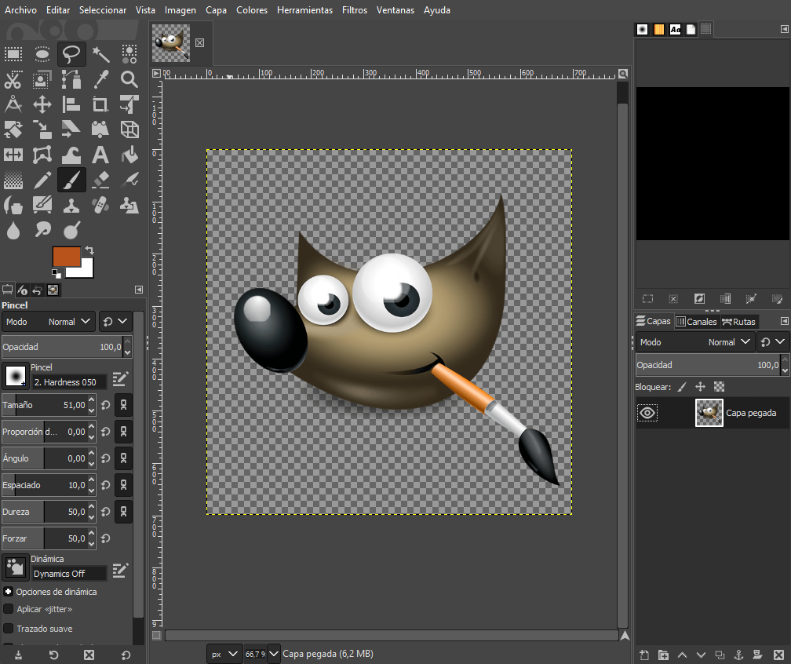The image size is (791, 664).
Task: Toggle lock pixels in Bloquear row
Action: [681, 387]
